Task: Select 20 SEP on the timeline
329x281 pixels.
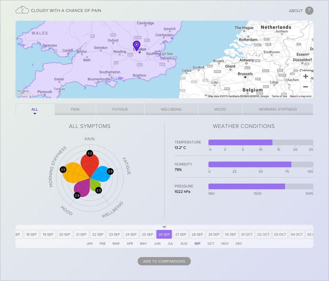Action: pyautogui.click(x=65, y=235)
